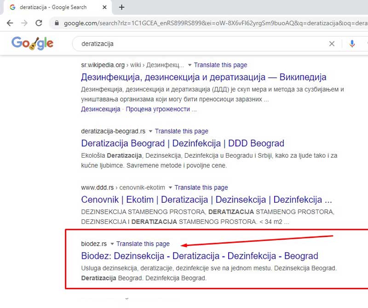Open the Процена угрожености sitelink
The image size is (368, 308).
pyautogui.click(x=158, y=109)
